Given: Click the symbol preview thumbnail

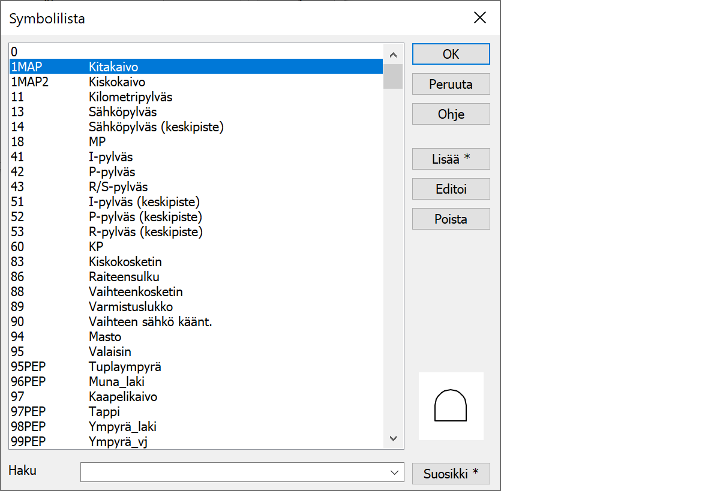Looking at the screenshot, I should click(x=451, y=406).
